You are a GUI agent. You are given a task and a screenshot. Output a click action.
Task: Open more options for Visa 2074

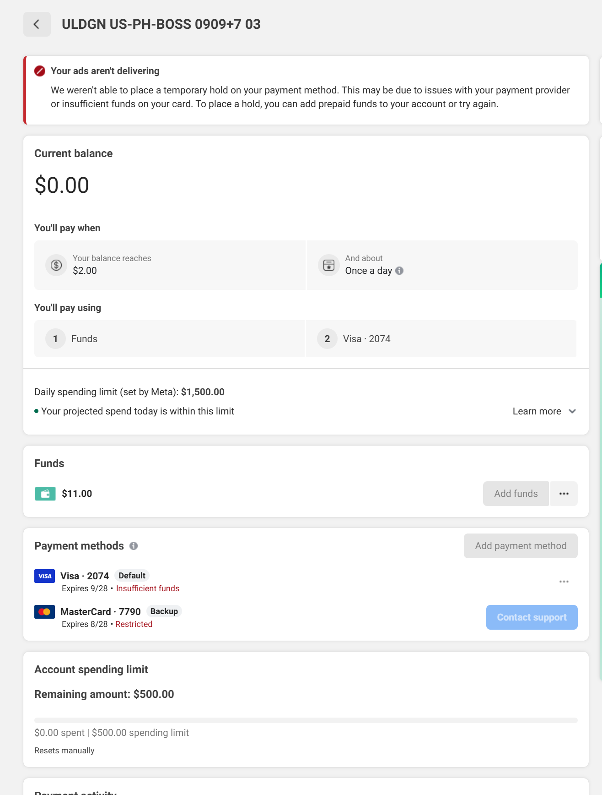564,582
